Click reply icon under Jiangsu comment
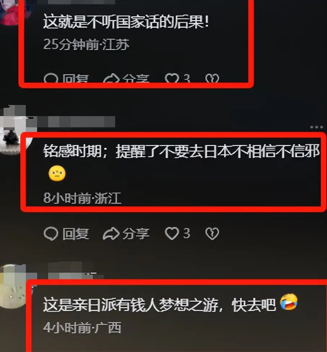The image size is (327, 352). [51, 78]
